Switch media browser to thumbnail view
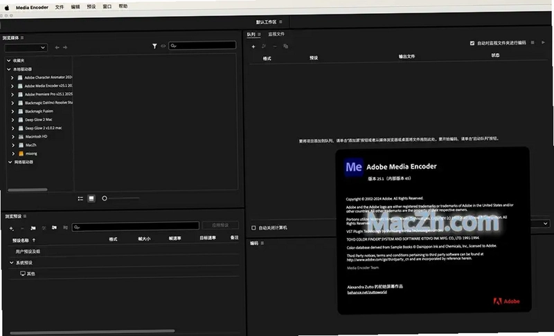Image resolution: width=554 pixels, height=336 pixels. click(91, 198)
